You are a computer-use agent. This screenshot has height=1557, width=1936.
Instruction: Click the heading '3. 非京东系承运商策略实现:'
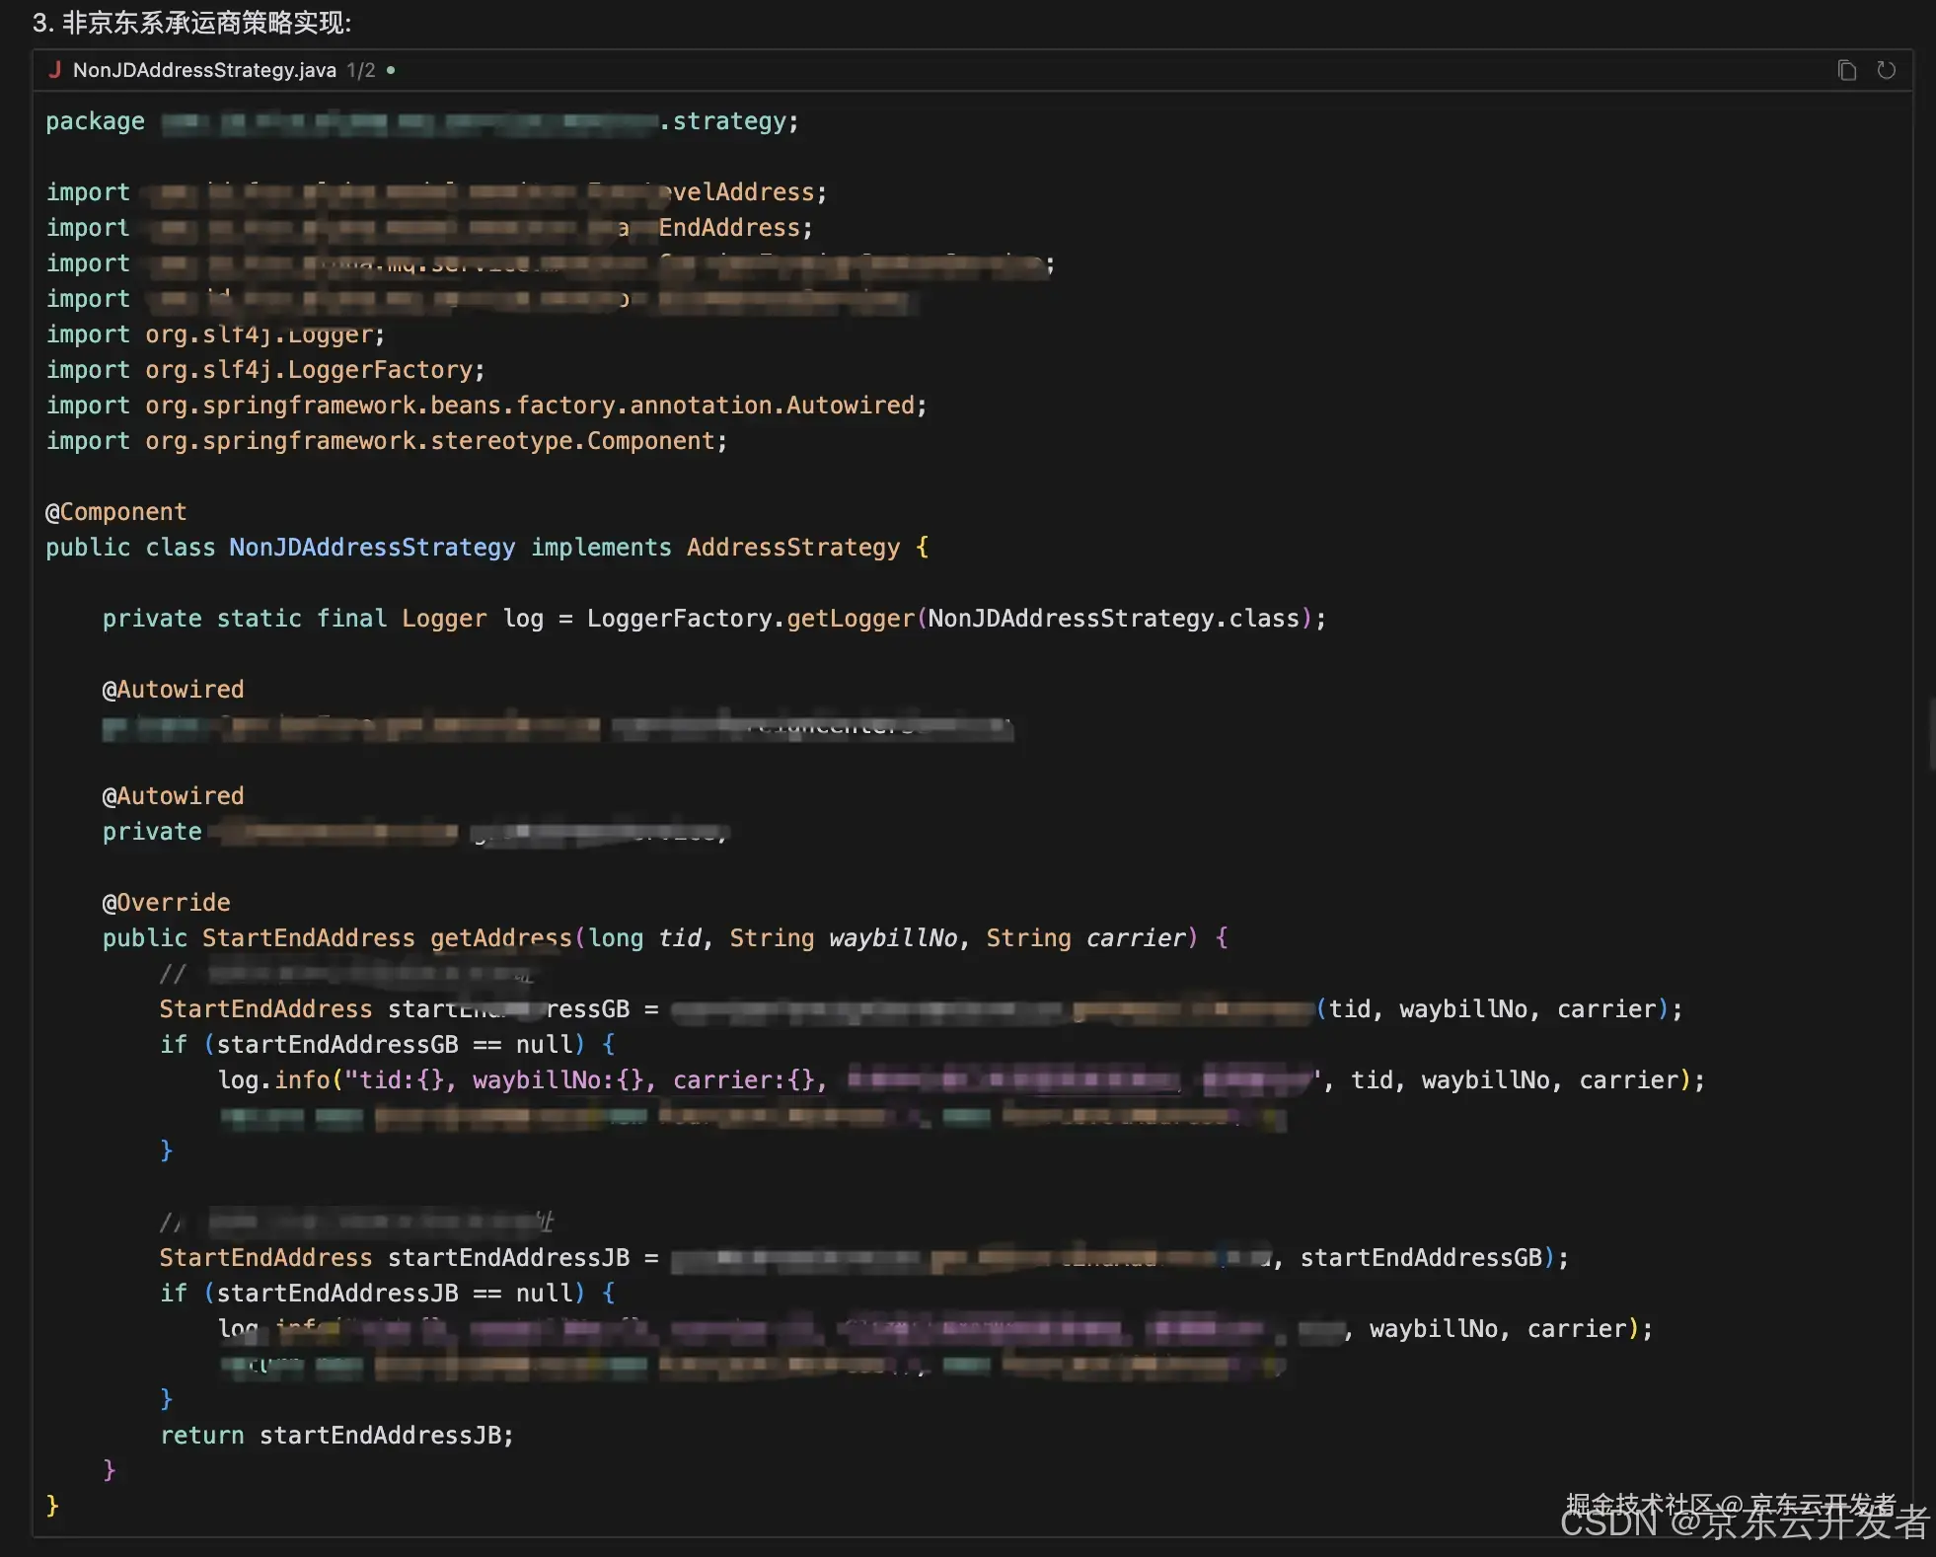pos(191,23)
